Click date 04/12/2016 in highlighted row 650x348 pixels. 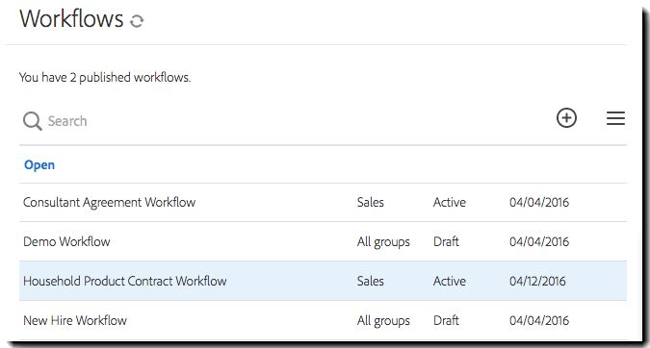(x=537, y=281)
